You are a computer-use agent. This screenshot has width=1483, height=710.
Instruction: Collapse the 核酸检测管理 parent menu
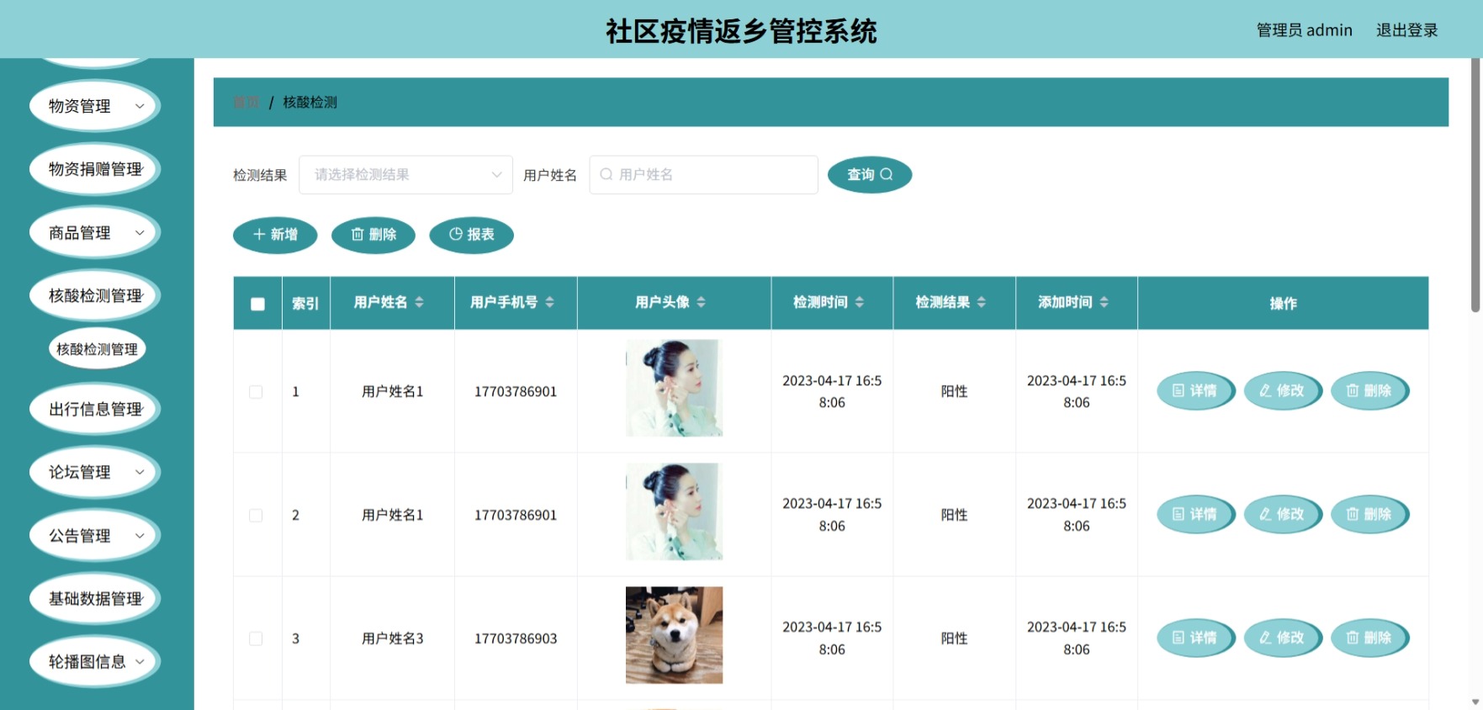pyautogui.click(x=94, y=296)
